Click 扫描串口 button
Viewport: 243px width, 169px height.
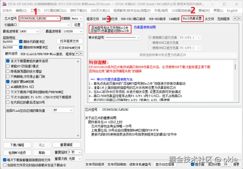(11, 25)
